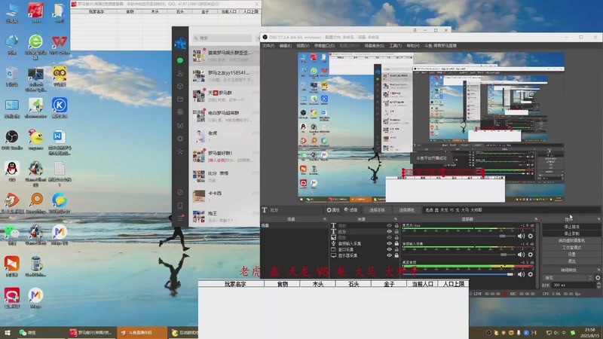
Task: Open OBS Studio desktop shortcut
Action: 12,139
